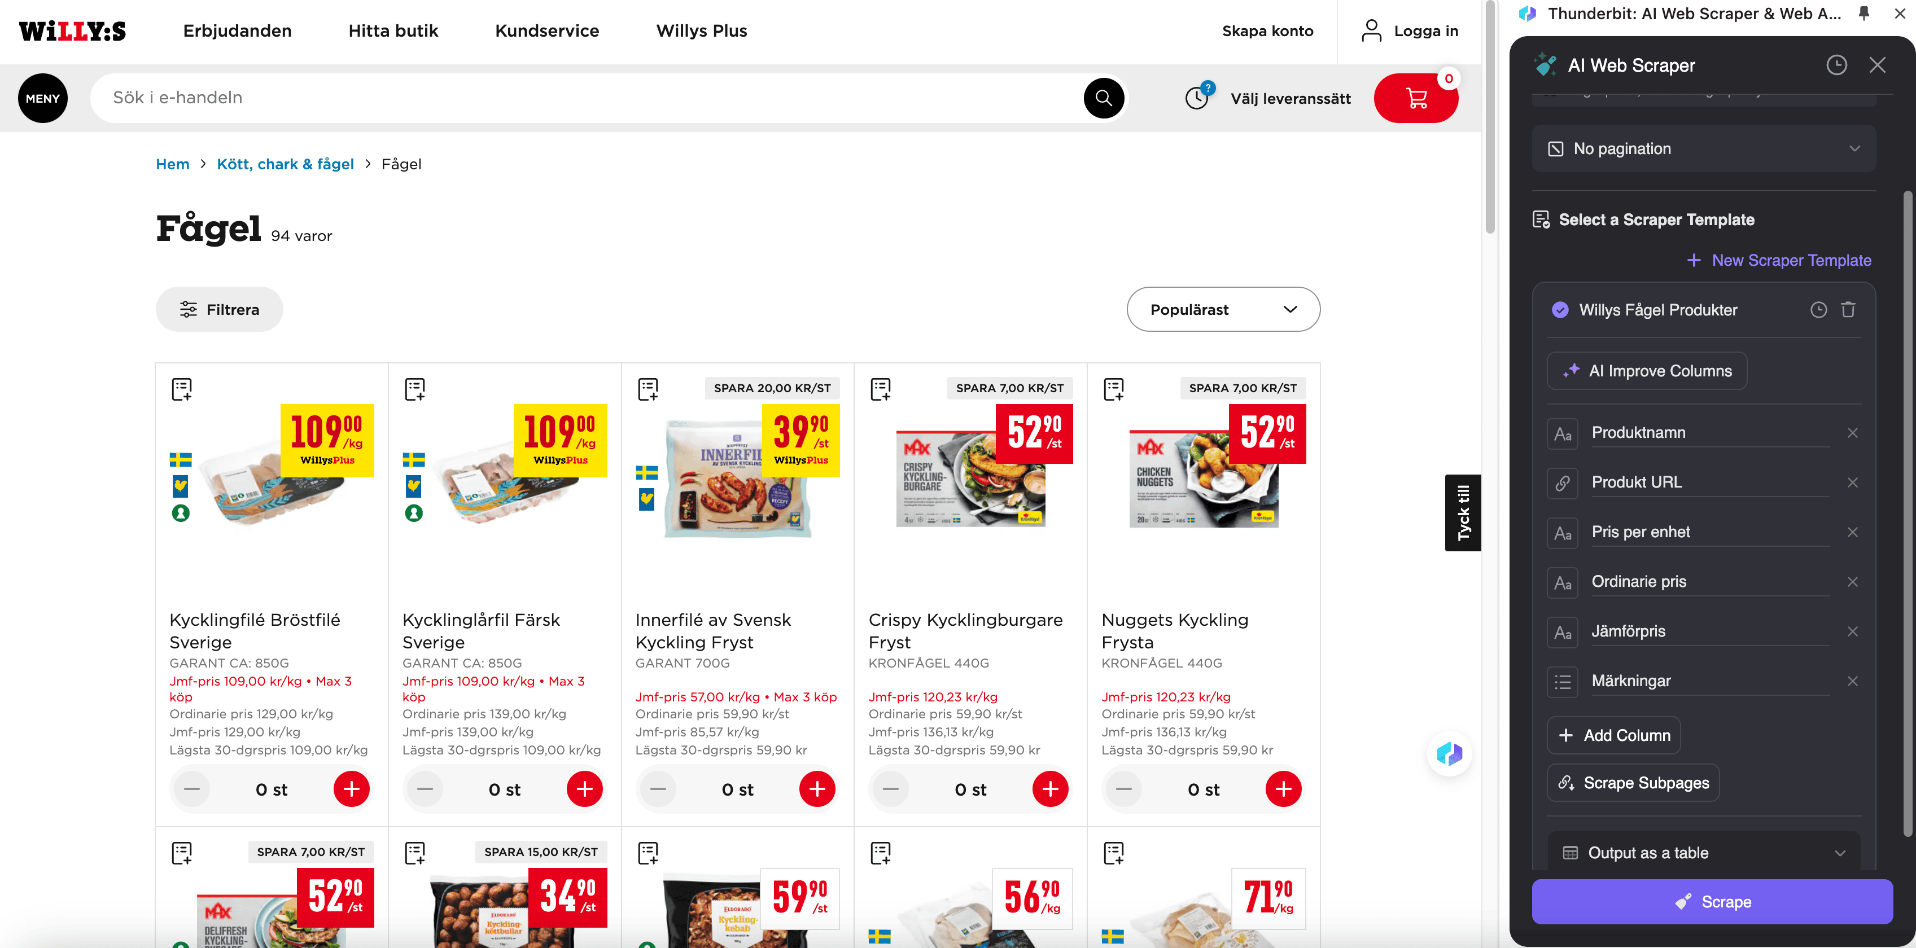Remove the Produktnamn column
The width and height of the screenshot is (1916, 948).
pos(1852,433)
